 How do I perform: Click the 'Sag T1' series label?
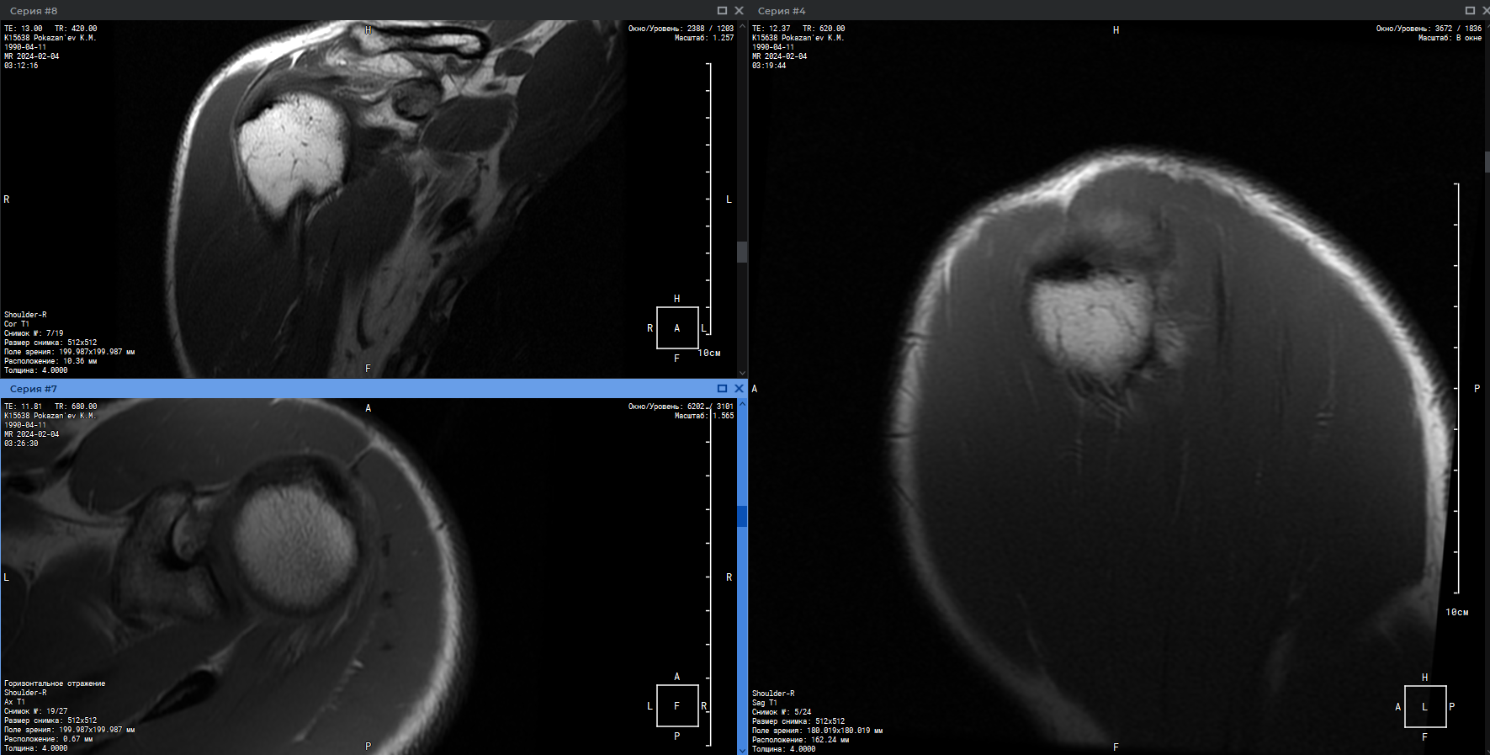click(765, 703)
